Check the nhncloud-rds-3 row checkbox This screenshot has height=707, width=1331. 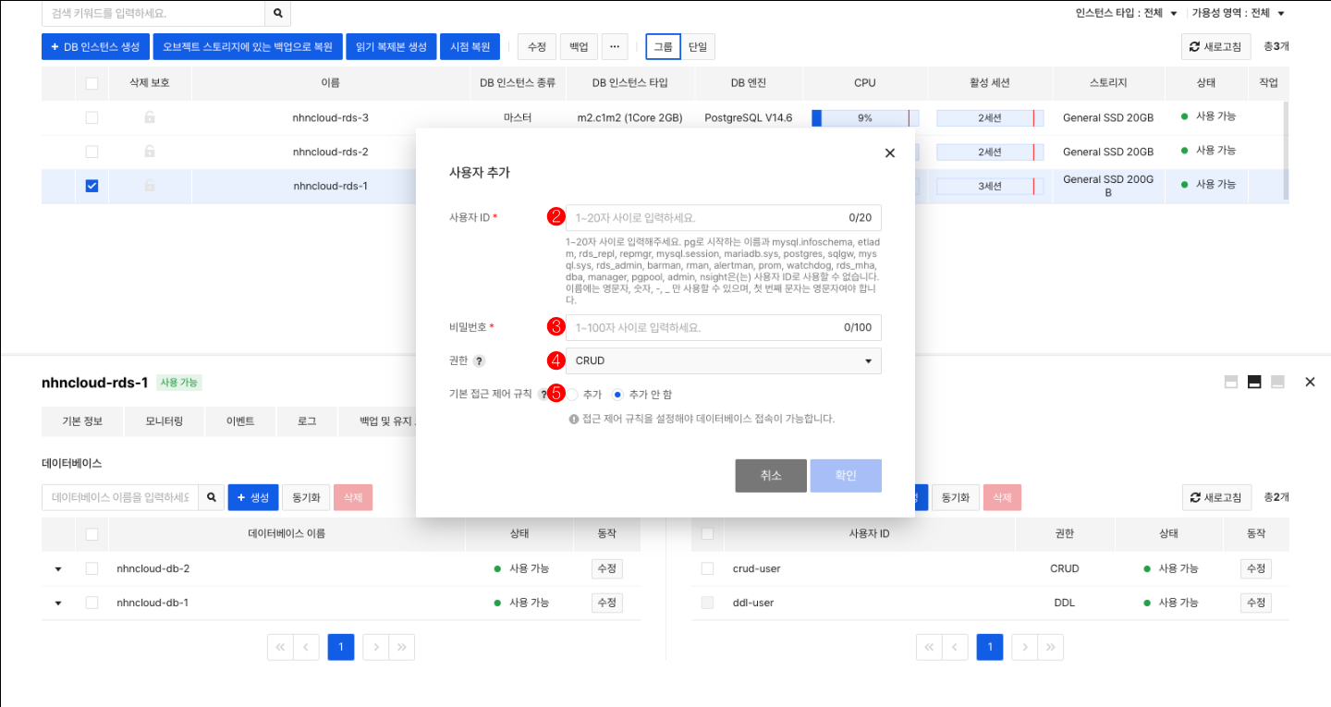pyautogui.click(x=92, y=117)
